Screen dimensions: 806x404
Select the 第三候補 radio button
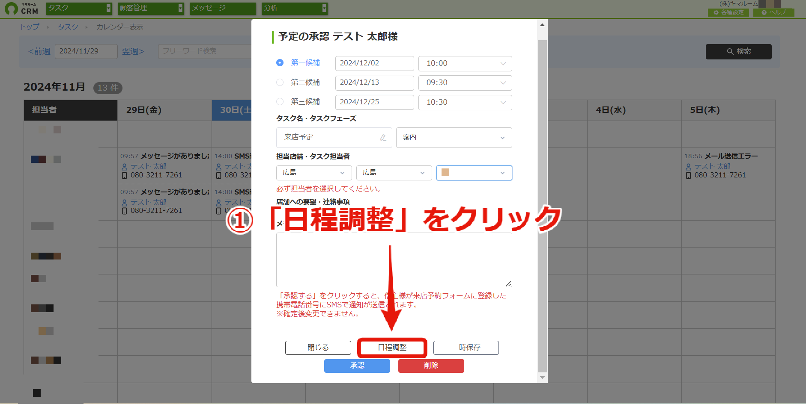tap(280, 102)
